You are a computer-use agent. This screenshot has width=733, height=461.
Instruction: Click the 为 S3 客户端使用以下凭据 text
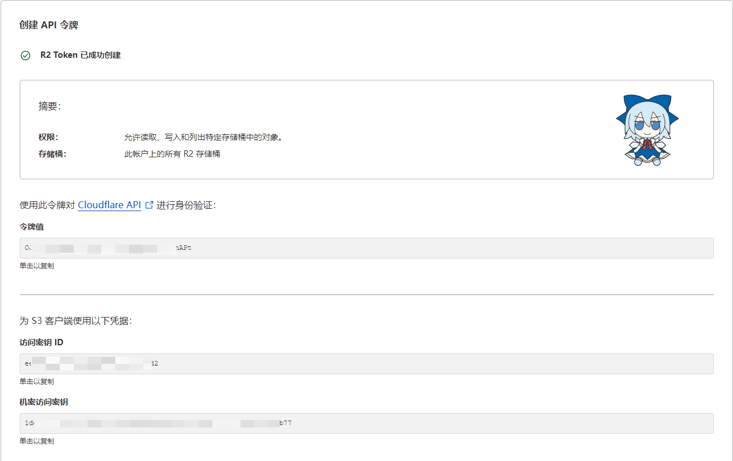[x=76, y=320]
